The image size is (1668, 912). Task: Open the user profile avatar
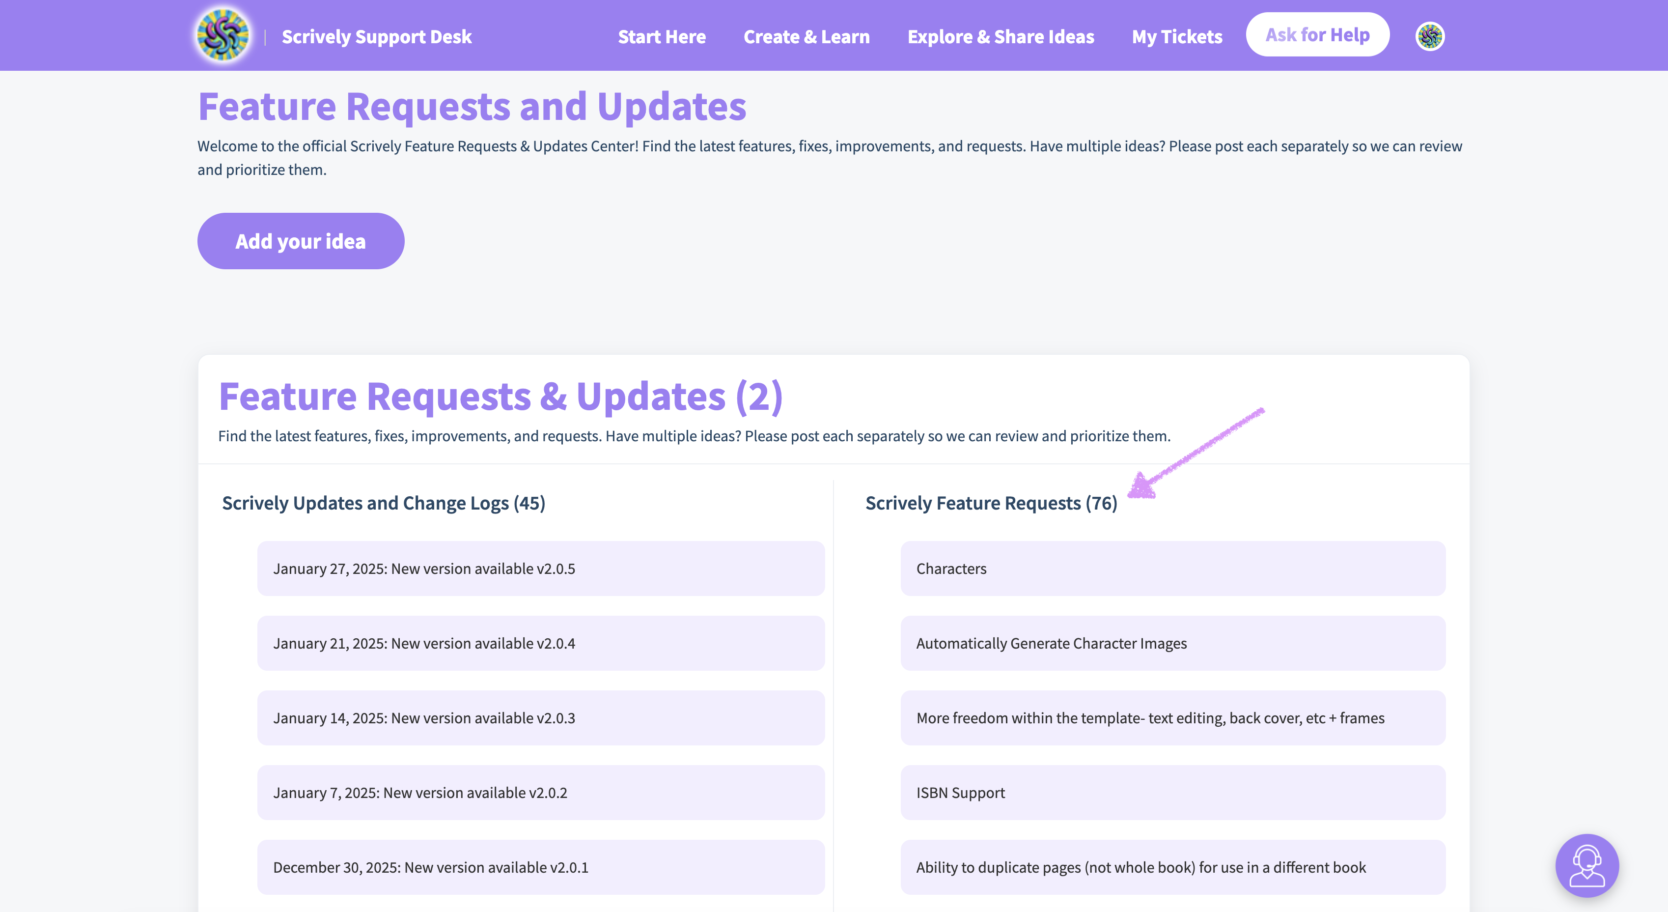click(x=1429, y=36)
